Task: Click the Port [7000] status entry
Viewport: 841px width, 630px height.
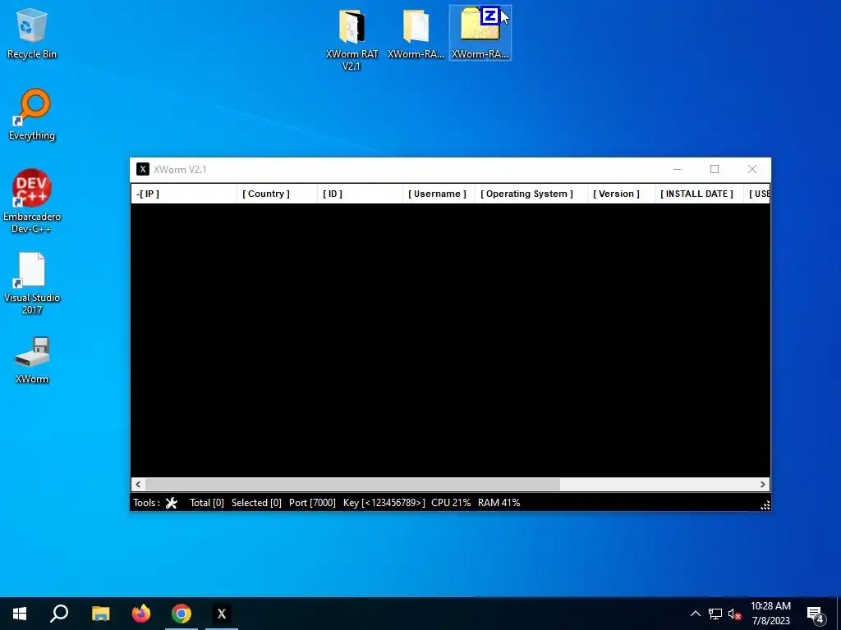Action: 312,503
